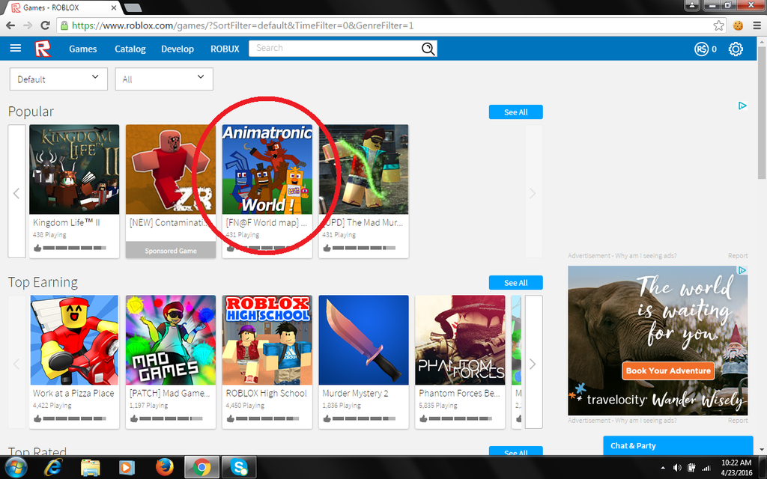
Task: Click the volume speaker tray icon
Action: tap(677, 468)
